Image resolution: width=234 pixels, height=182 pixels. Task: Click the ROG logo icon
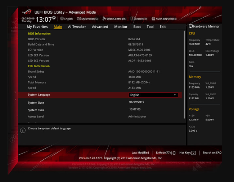click(x=27, y=12)
